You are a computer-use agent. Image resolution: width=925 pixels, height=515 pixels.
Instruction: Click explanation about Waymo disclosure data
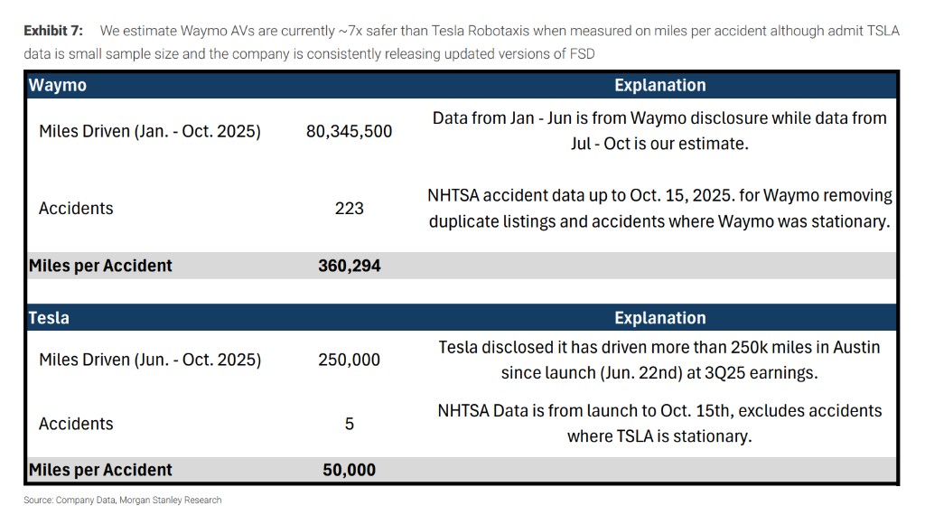659,131
